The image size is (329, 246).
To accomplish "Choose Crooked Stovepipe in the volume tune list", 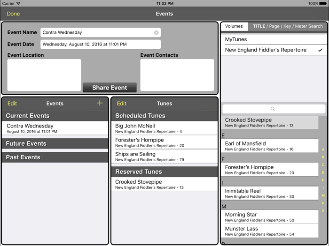I will 270,122.
